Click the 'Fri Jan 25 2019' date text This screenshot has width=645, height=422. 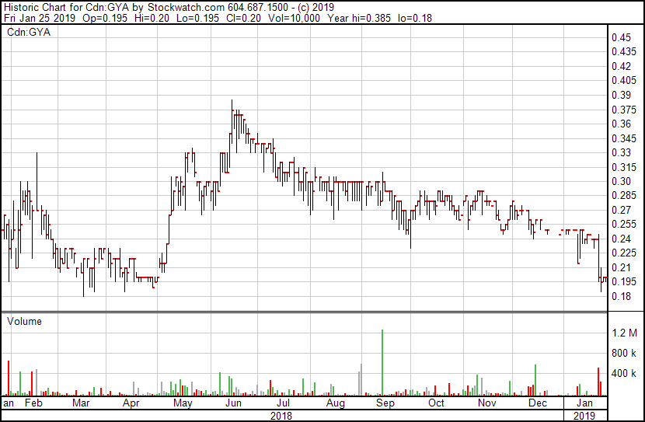pos(40,18)
